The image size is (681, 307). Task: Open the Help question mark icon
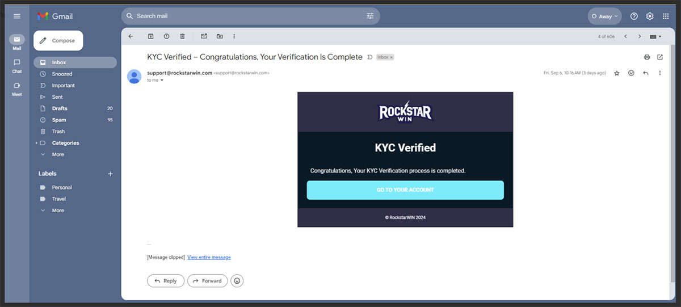634,16
